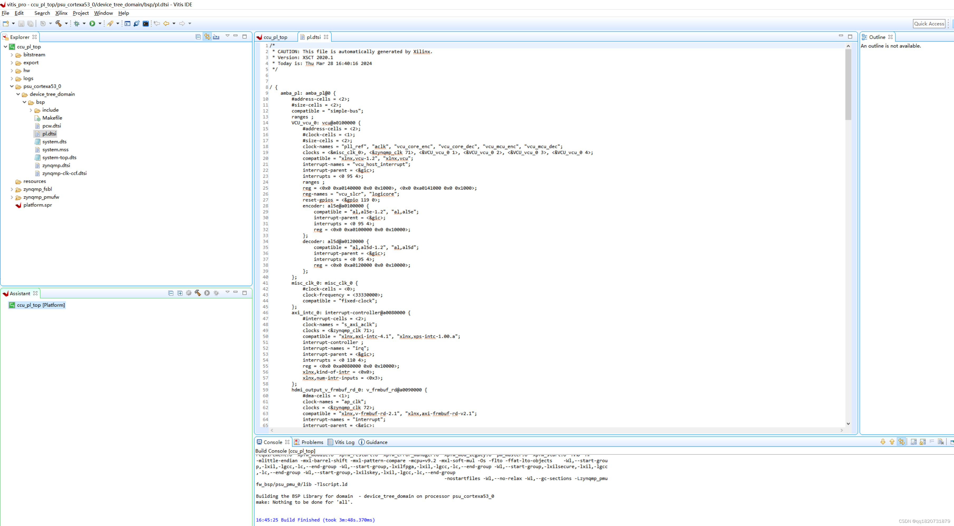Image resolution: width=954 pixels, height=526 pixels.
Task: Select ccu_pl_top [Platform] in Assistant
Action: [x=41, y=305]
